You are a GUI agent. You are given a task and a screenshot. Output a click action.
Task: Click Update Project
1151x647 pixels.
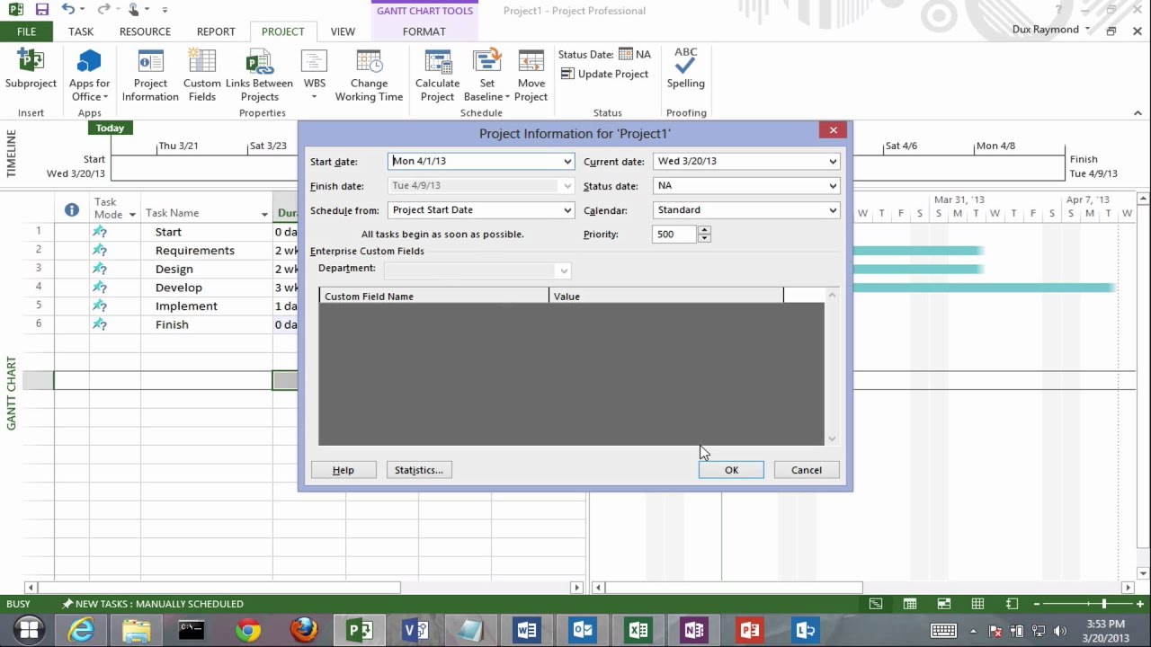click(604, 74)
